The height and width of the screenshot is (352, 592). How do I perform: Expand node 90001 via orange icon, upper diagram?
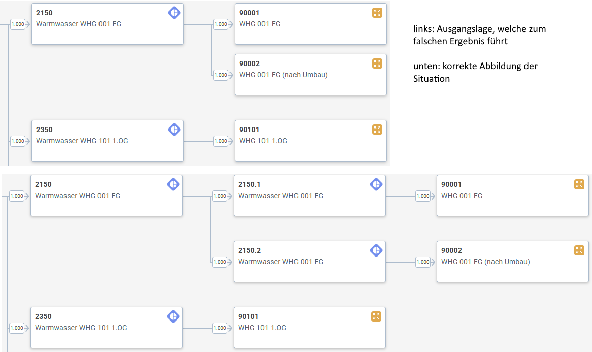(377, 13)
